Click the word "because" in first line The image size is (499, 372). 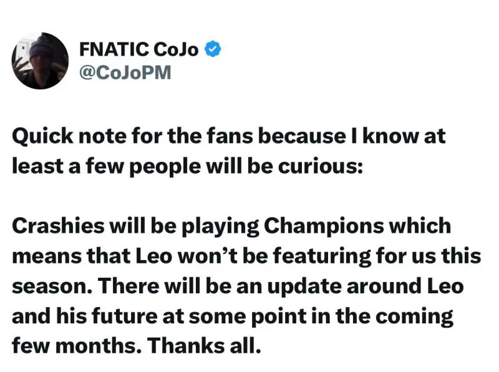pos(301,137)
